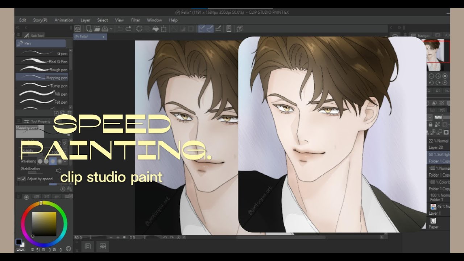This screenshot has height=261, width=464.
Task: Open the Filter menu
Action: (136, 20)
